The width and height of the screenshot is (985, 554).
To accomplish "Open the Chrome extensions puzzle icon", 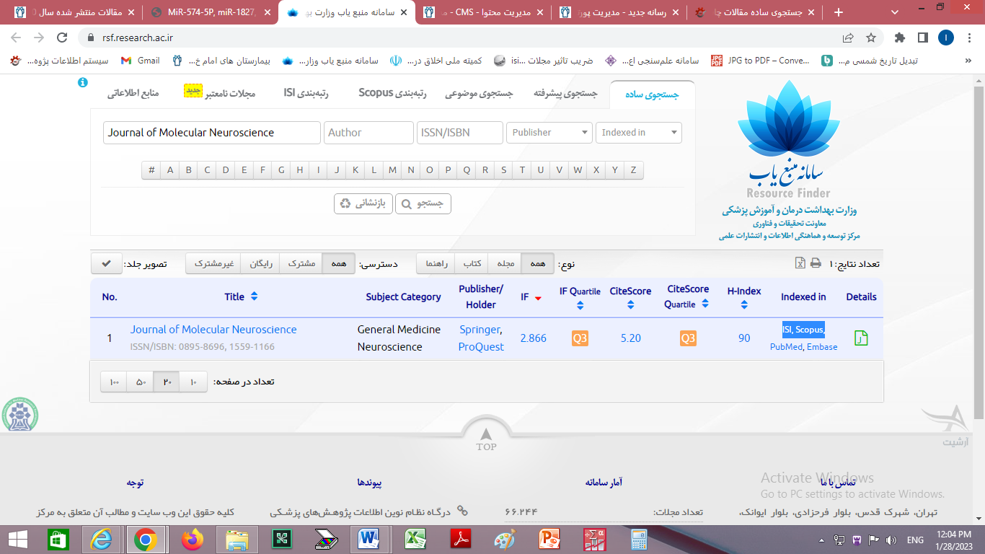I will 899,38.
